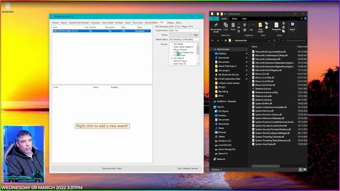This screenshot has width=340, height=191.
Task: Open the Servers/Clients tab
Action: pos(151,23)
